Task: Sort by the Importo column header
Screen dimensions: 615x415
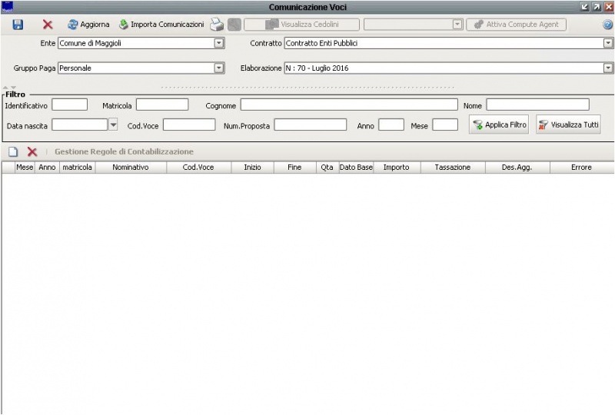Action: (397, 167)
